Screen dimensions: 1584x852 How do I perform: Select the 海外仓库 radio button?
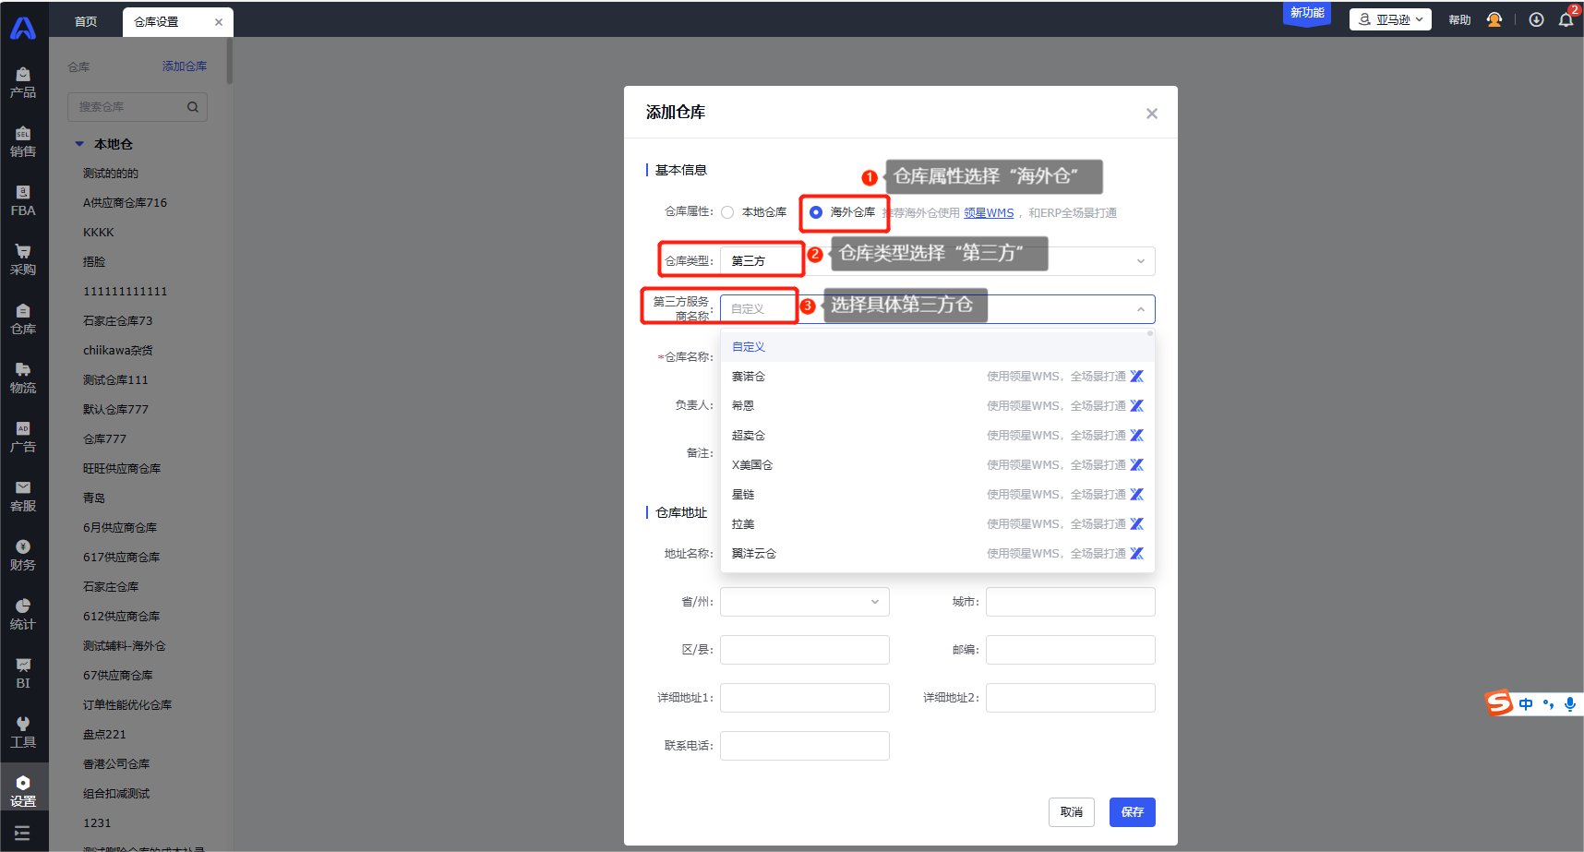[x=816, y=212]
